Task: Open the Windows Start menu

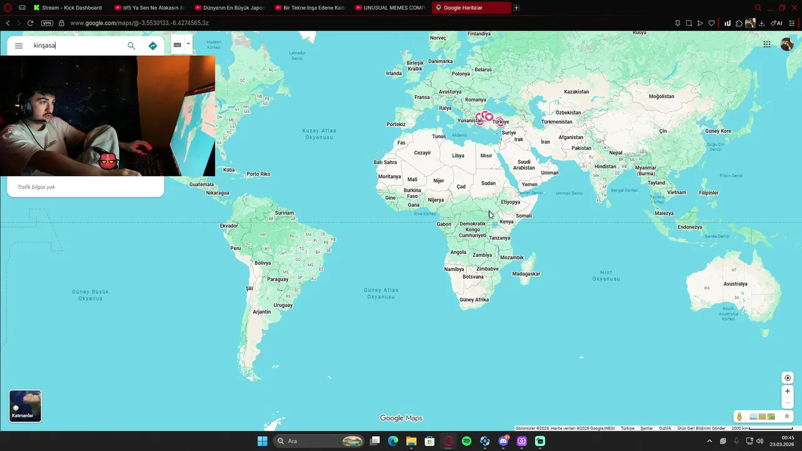Action: pyautogui.click(x=262, y=441)
